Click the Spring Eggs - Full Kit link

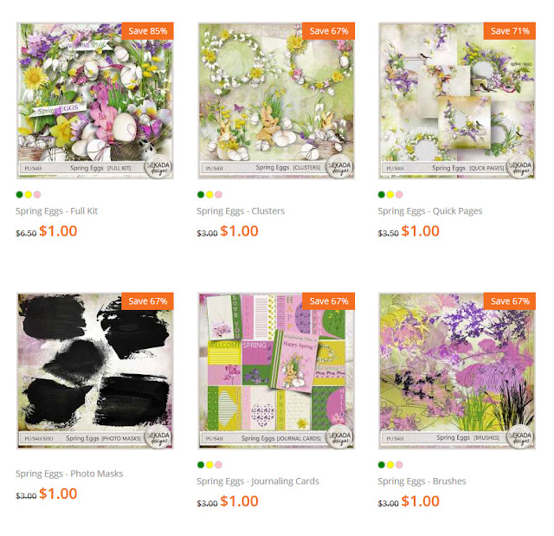56,211
